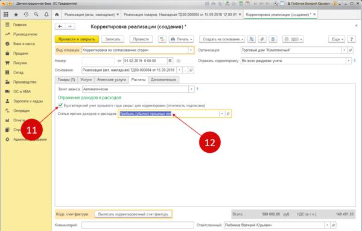Open the Организация field's linked item
362x231 pixels.
pos(350,50)
